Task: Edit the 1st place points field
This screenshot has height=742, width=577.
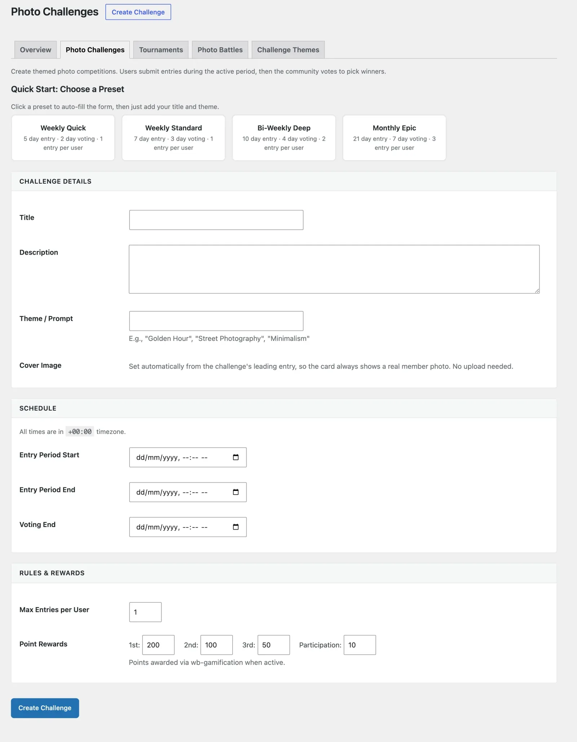Action: click(x=158, y=645)
